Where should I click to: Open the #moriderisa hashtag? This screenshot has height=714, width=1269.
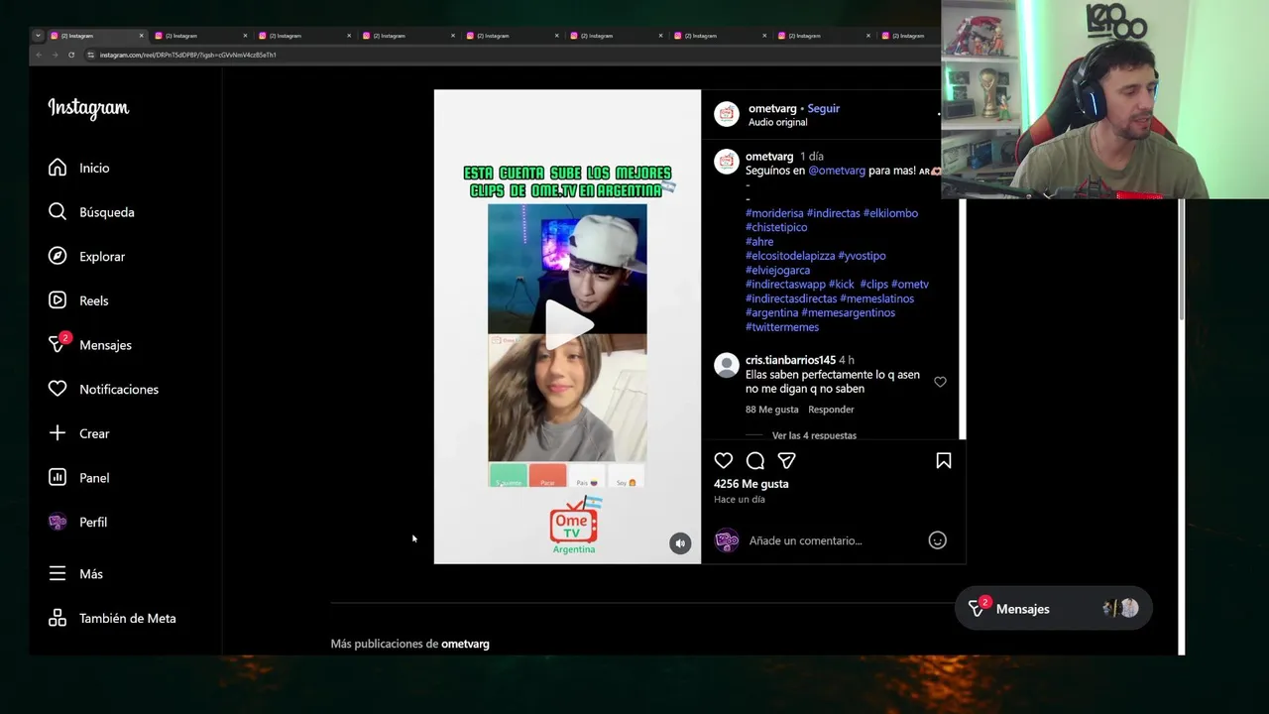[x=774, y=213]
